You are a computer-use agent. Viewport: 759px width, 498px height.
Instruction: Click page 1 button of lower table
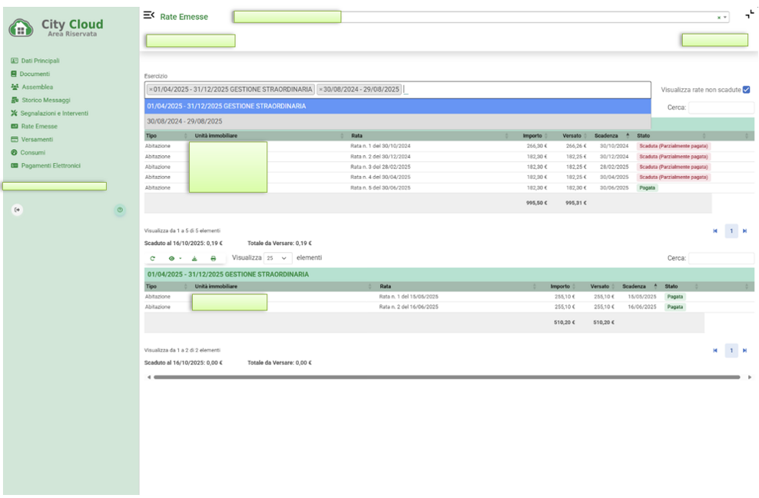tap(731, 350)
